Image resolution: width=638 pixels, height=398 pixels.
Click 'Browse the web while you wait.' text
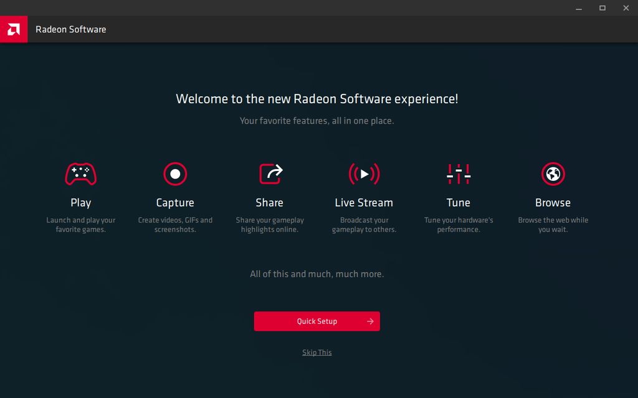(553, 224)
